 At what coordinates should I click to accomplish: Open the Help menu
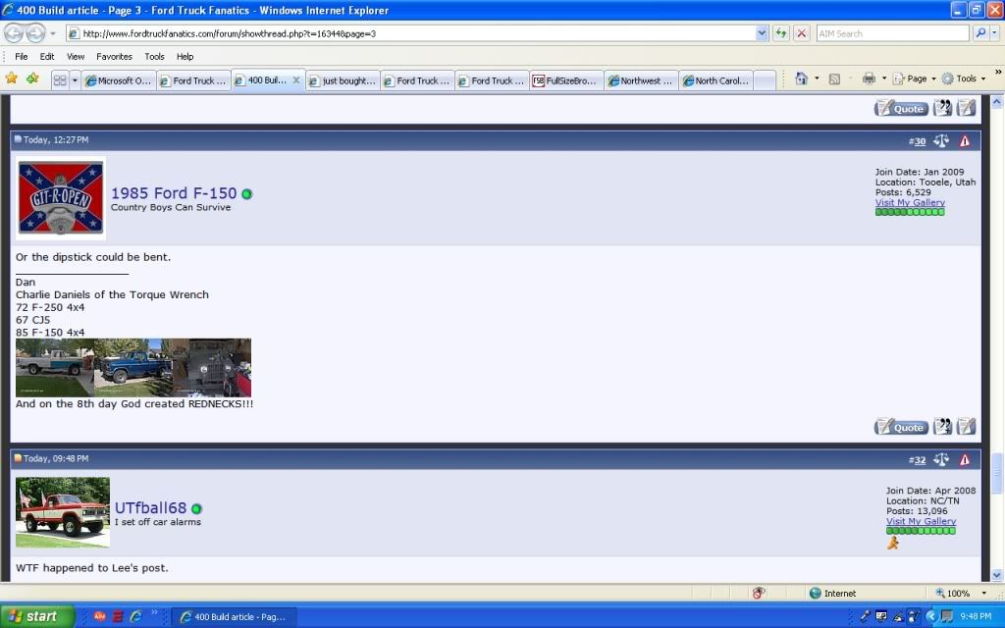tap(185, 56)
